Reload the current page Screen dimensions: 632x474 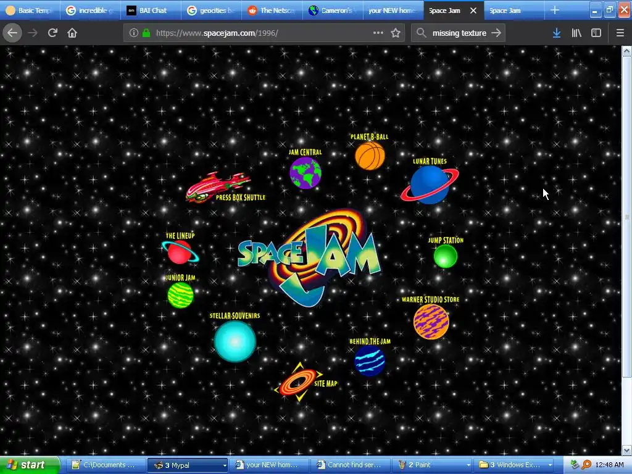(52, 33)
